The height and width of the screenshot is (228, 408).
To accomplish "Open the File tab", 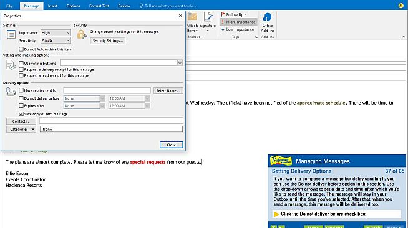I will 9,6.
